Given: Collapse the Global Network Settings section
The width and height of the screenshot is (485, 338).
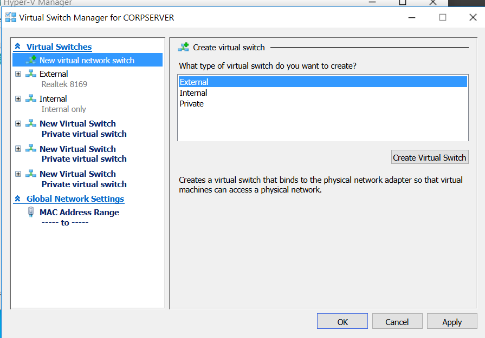Looking at the screenshot, I should pos(18,199).
